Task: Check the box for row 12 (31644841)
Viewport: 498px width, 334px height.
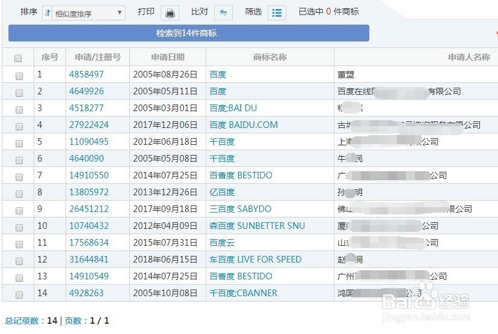Action: tap(19, 261)
